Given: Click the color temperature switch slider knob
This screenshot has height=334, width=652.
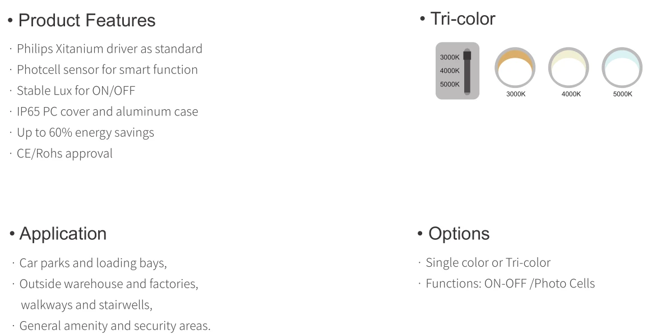Looking at the screenshot, I should [x=467, y=55].
